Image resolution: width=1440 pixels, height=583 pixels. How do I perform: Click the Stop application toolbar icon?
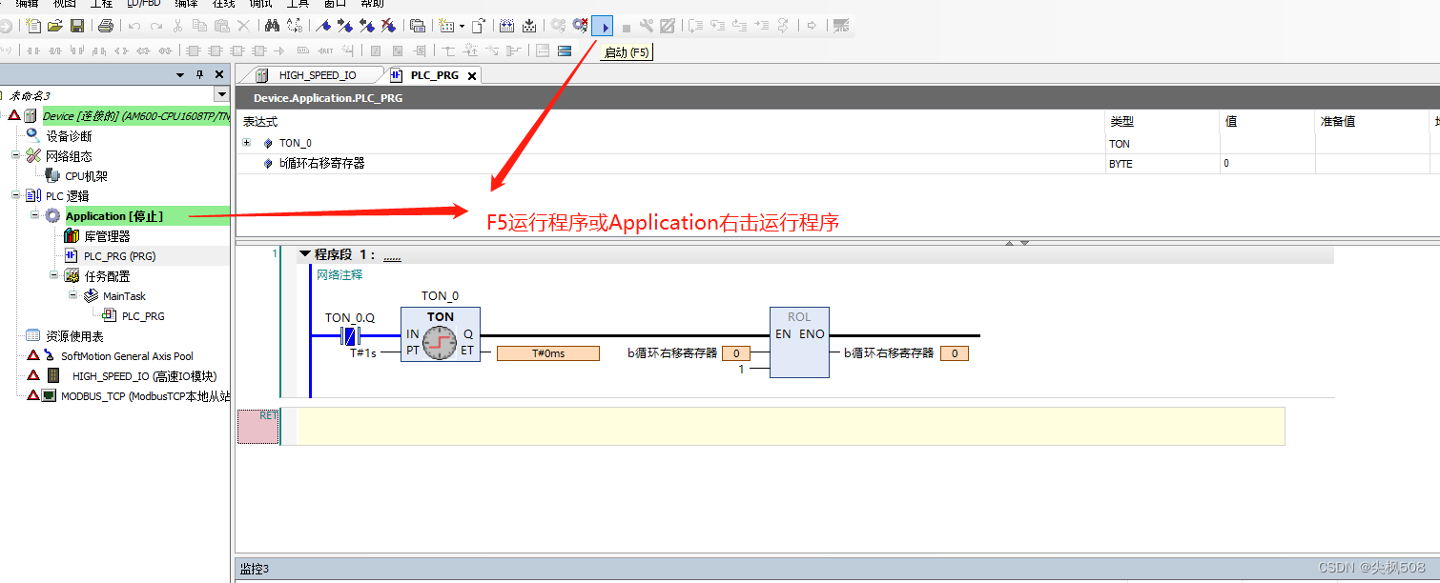626,28
